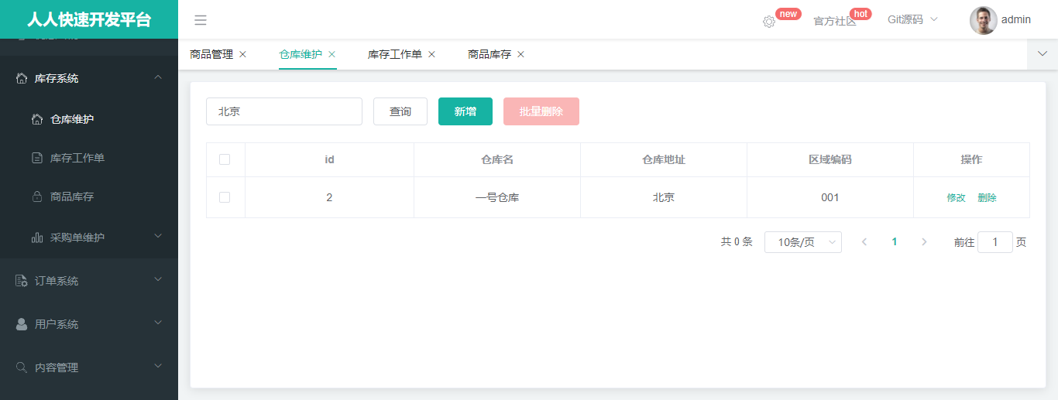The height and width of the screenshot is (400, 1058).
Task: Click the 订单系统 sidebar icon
Action: pyautogui.click(x=22, y=281)
